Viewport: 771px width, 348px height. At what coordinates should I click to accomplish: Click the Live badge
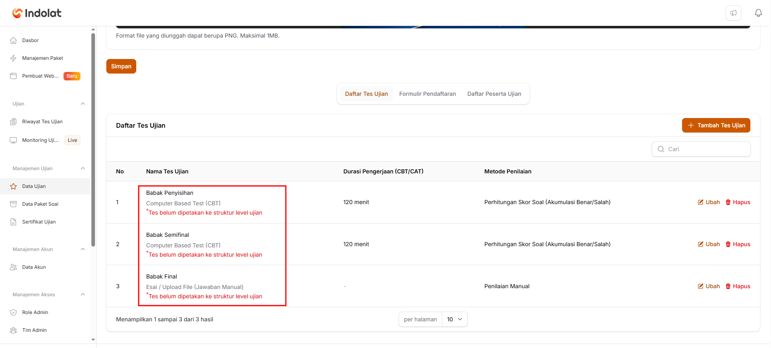click(72, 140)
